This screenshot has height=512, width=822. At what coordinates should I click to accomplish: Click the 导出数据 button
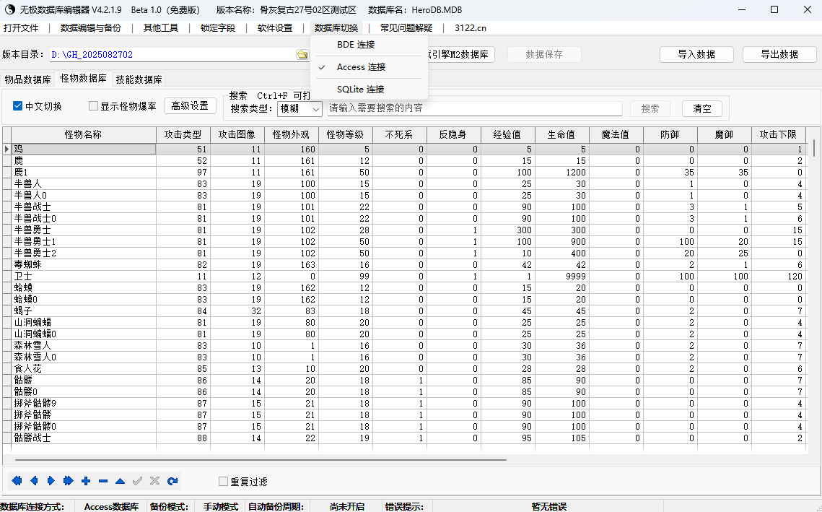click(779, 54)
